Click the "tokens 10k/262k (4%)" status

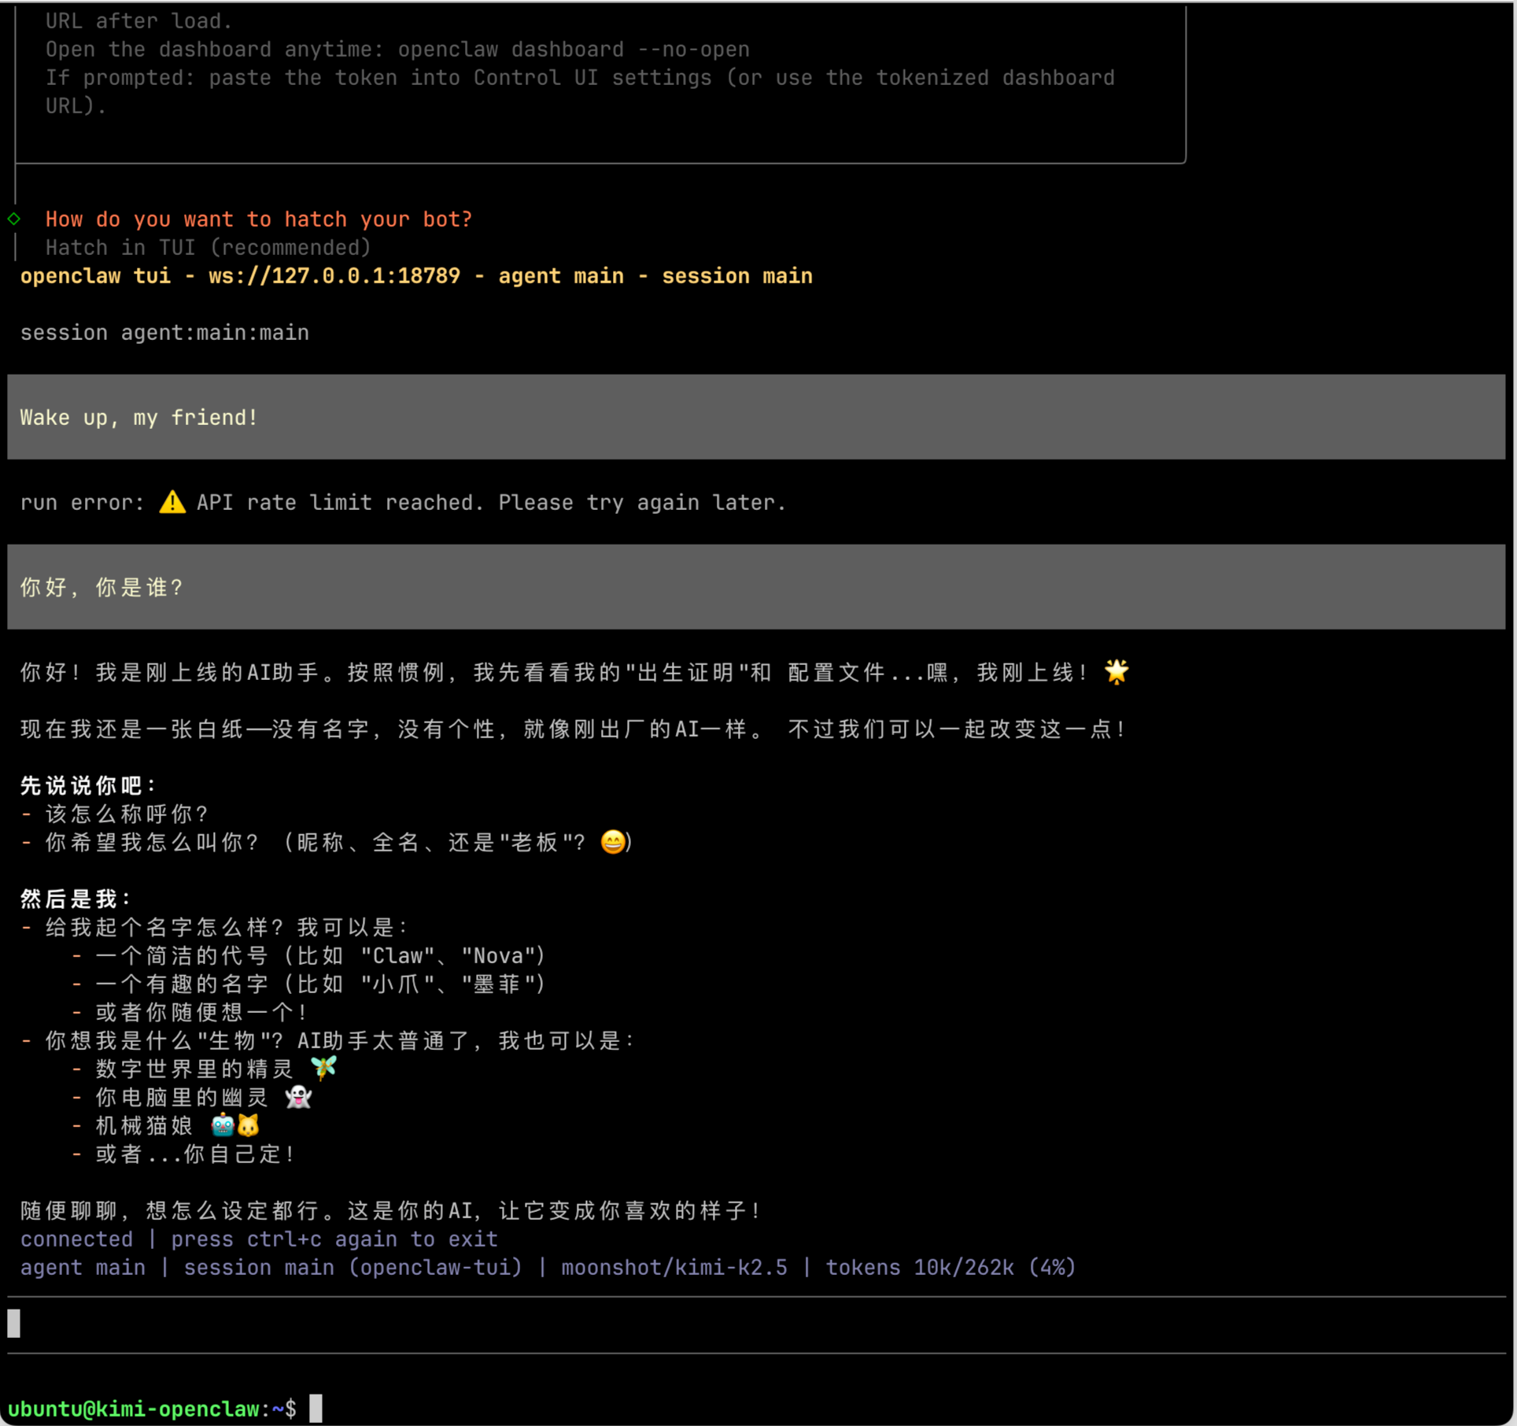click(951, 1267)
